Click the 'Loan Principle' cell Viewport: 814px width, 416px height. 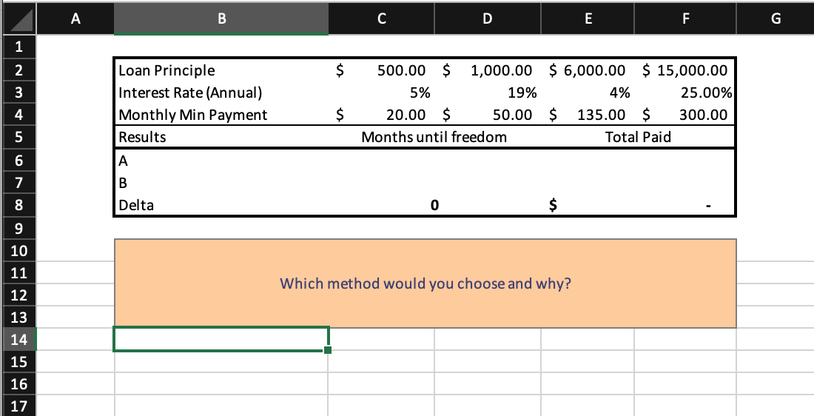(221, 70)
